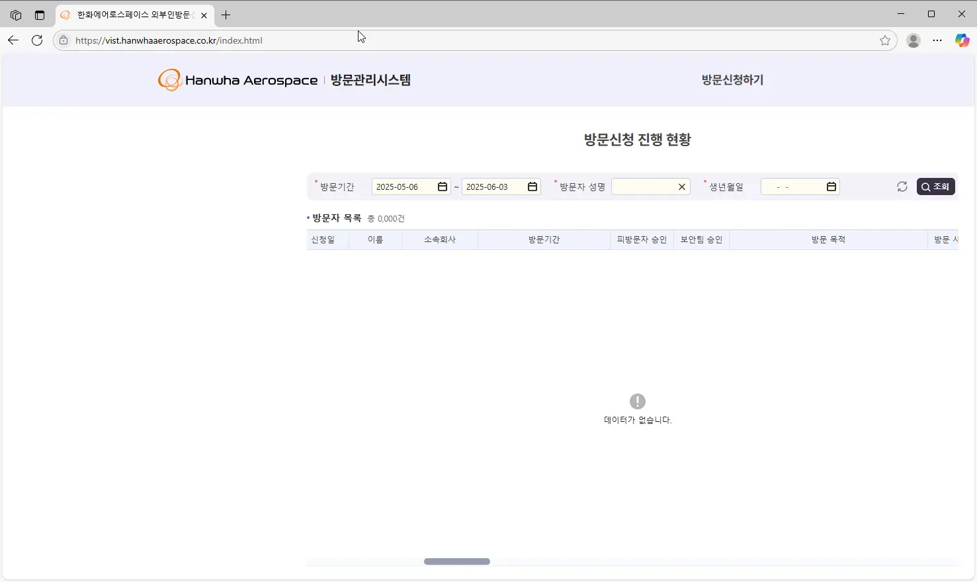Open the visit start date calendar picker
This screenshot has height=582, width=977.
442,187
